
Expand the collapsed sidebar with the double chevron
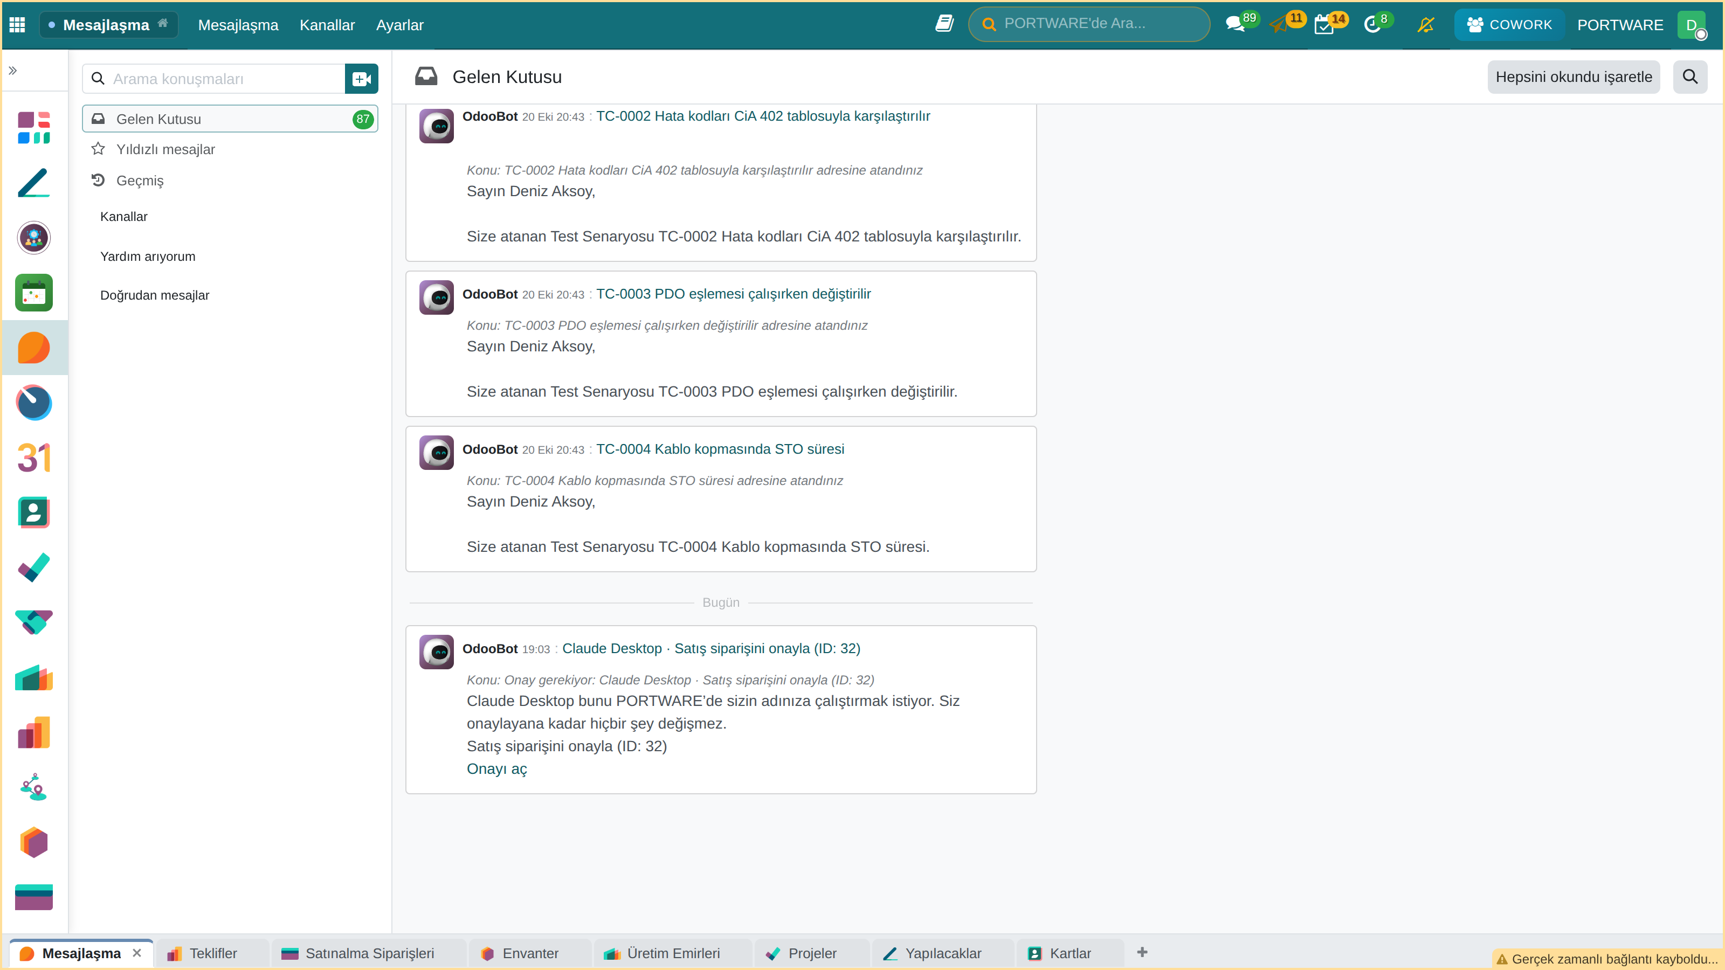13,70
